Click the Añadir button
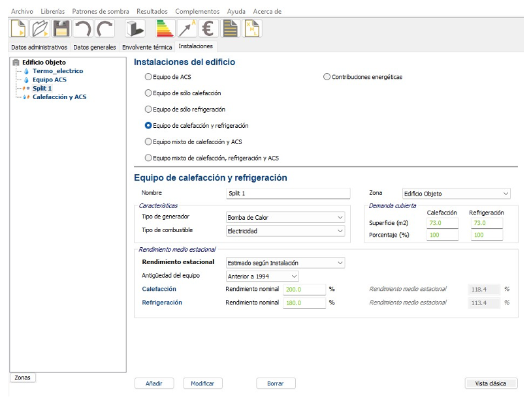 pos(153,383)
